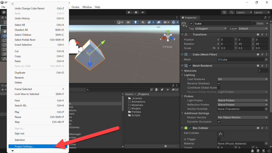Screen dimensions: 272x153
Task: Choose Undo History from the Edit menu
Action: 38,18
